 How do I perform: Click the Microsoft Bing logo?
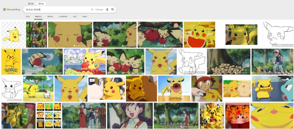pos(12,9)
